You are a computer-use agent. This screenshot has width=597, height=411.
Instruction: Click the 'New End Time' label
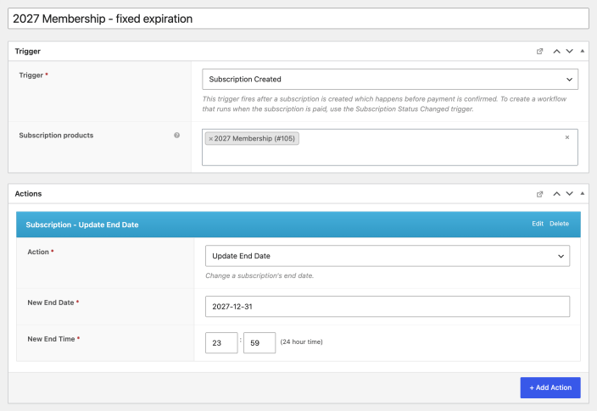(51, 339)
